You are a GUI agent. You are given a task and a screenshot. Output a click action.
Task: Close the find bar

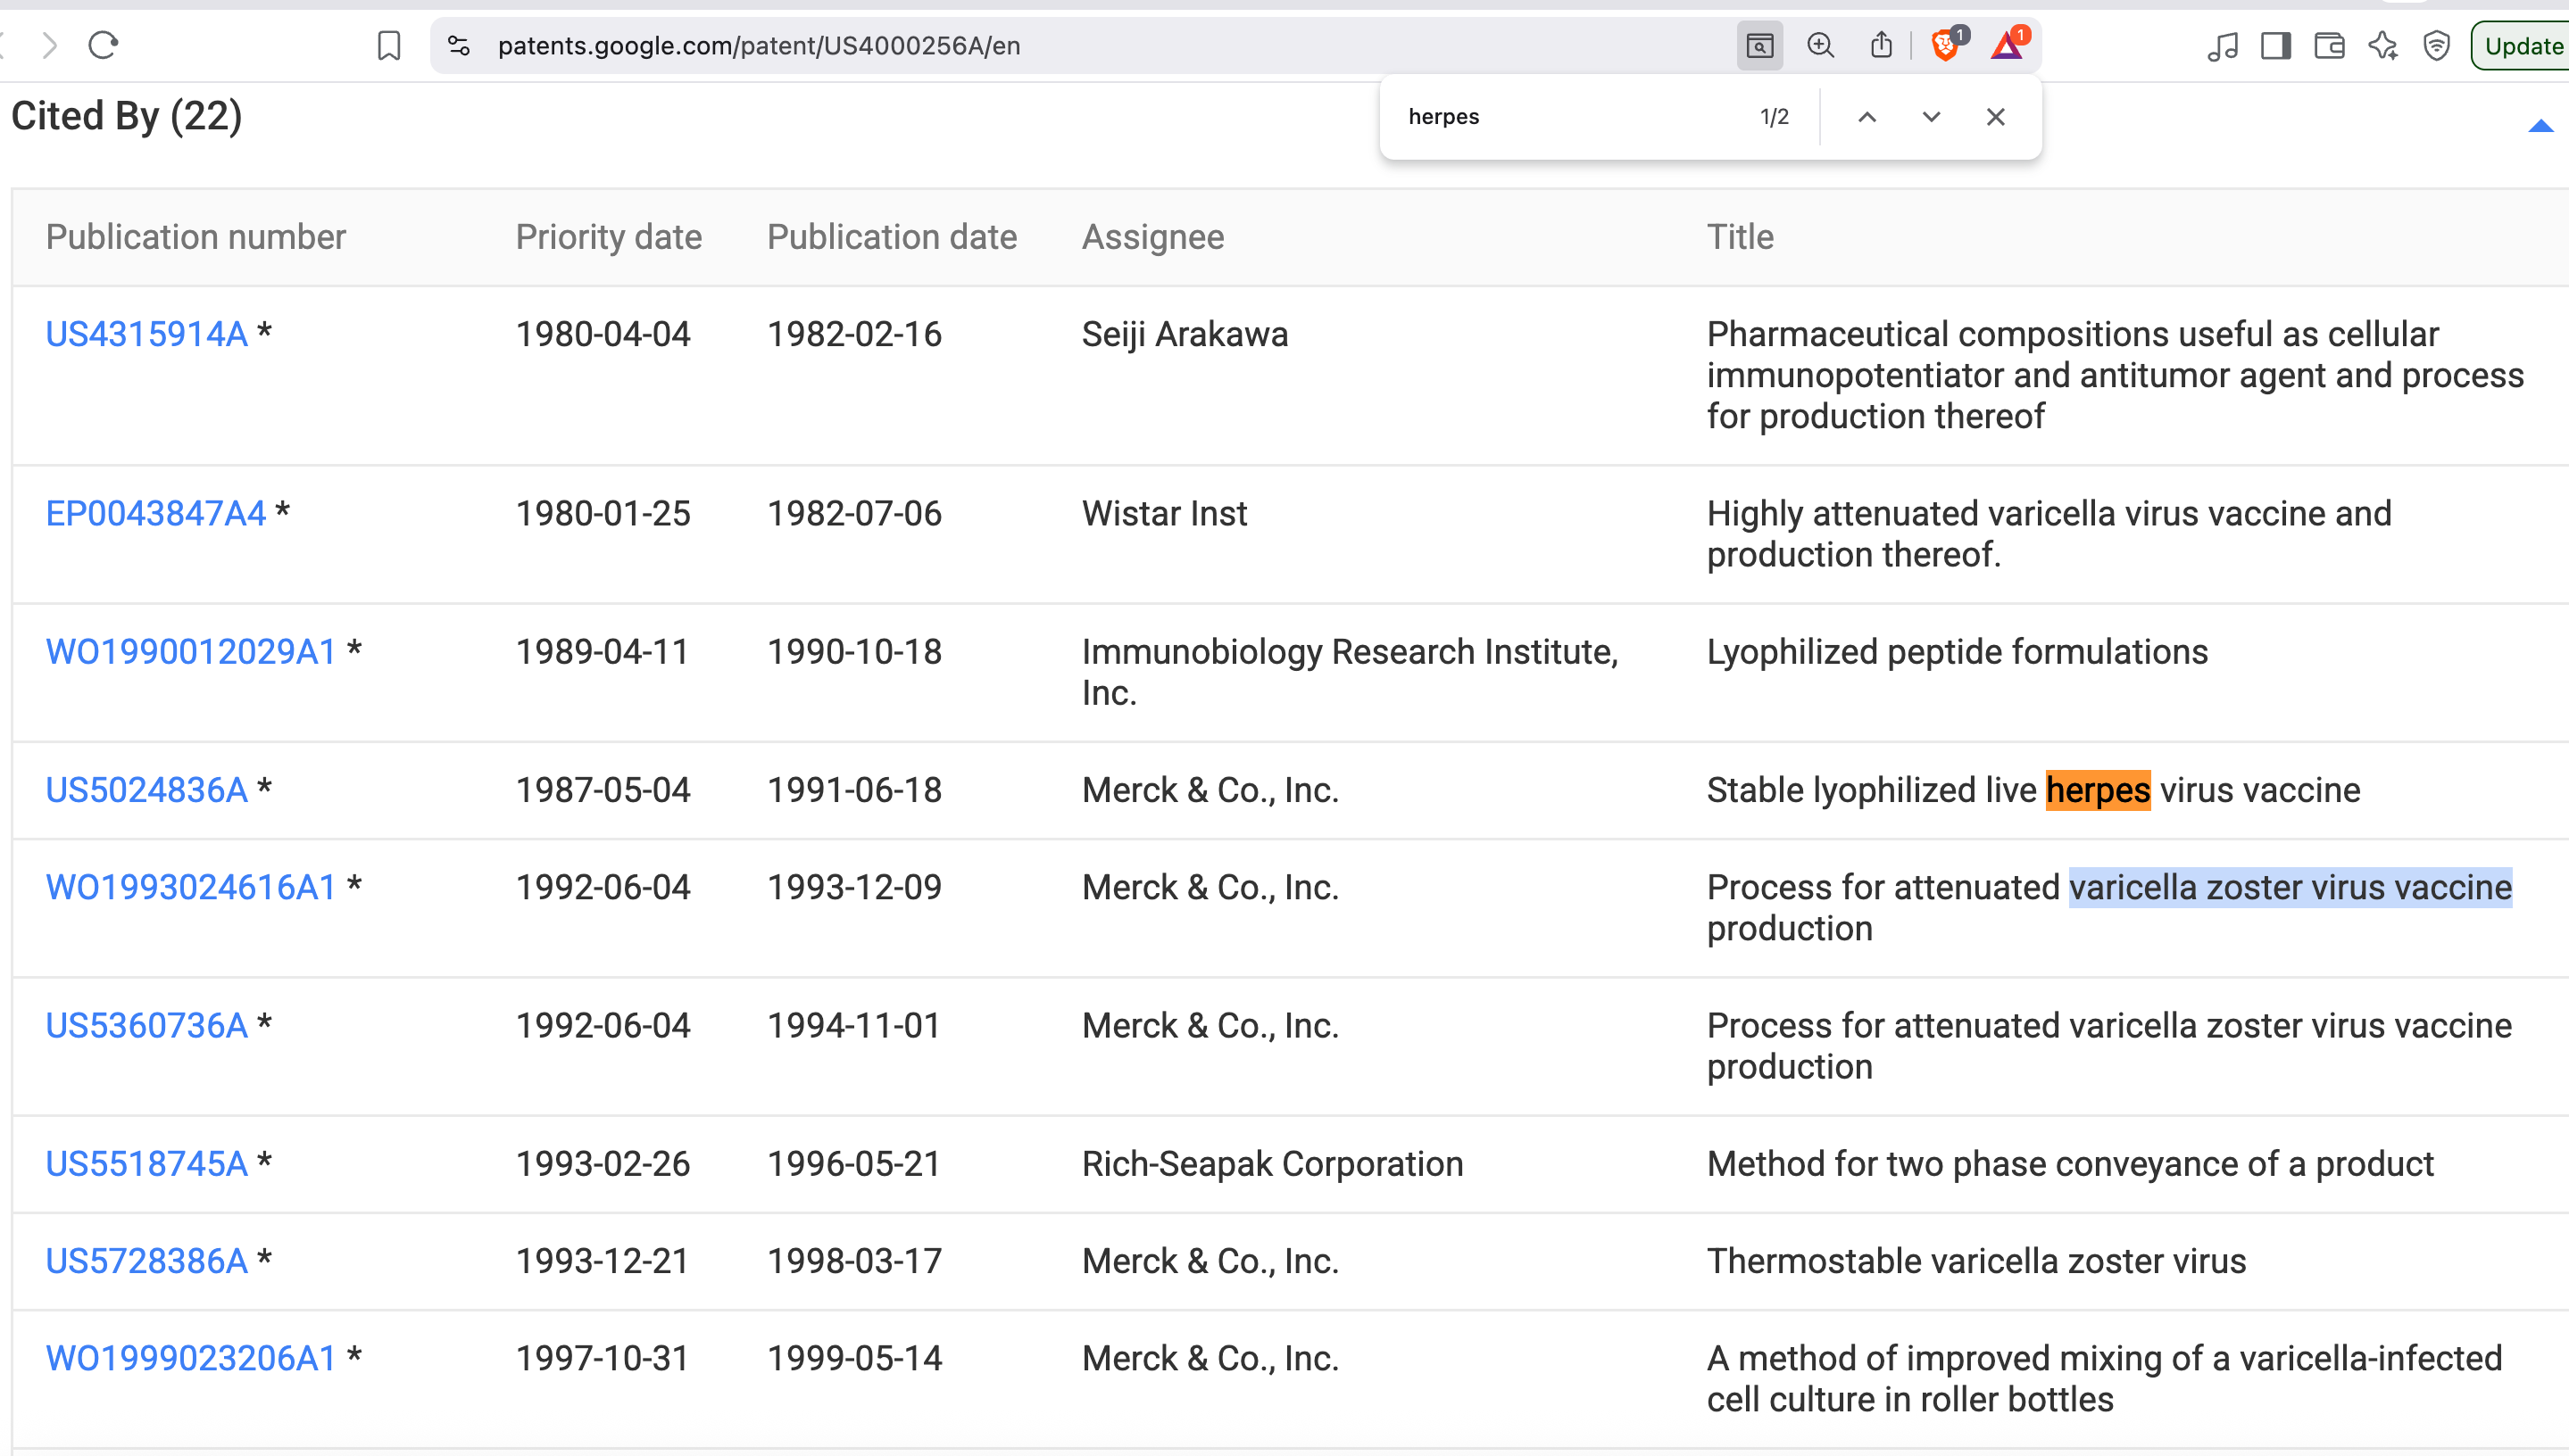click(x=1995, y=117)
